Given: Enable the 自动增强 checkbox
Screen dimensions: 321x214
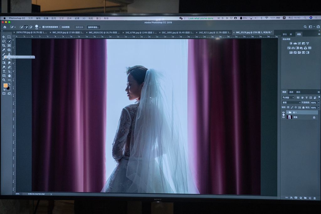Looking at the screenshot, I should coord(61,27).
